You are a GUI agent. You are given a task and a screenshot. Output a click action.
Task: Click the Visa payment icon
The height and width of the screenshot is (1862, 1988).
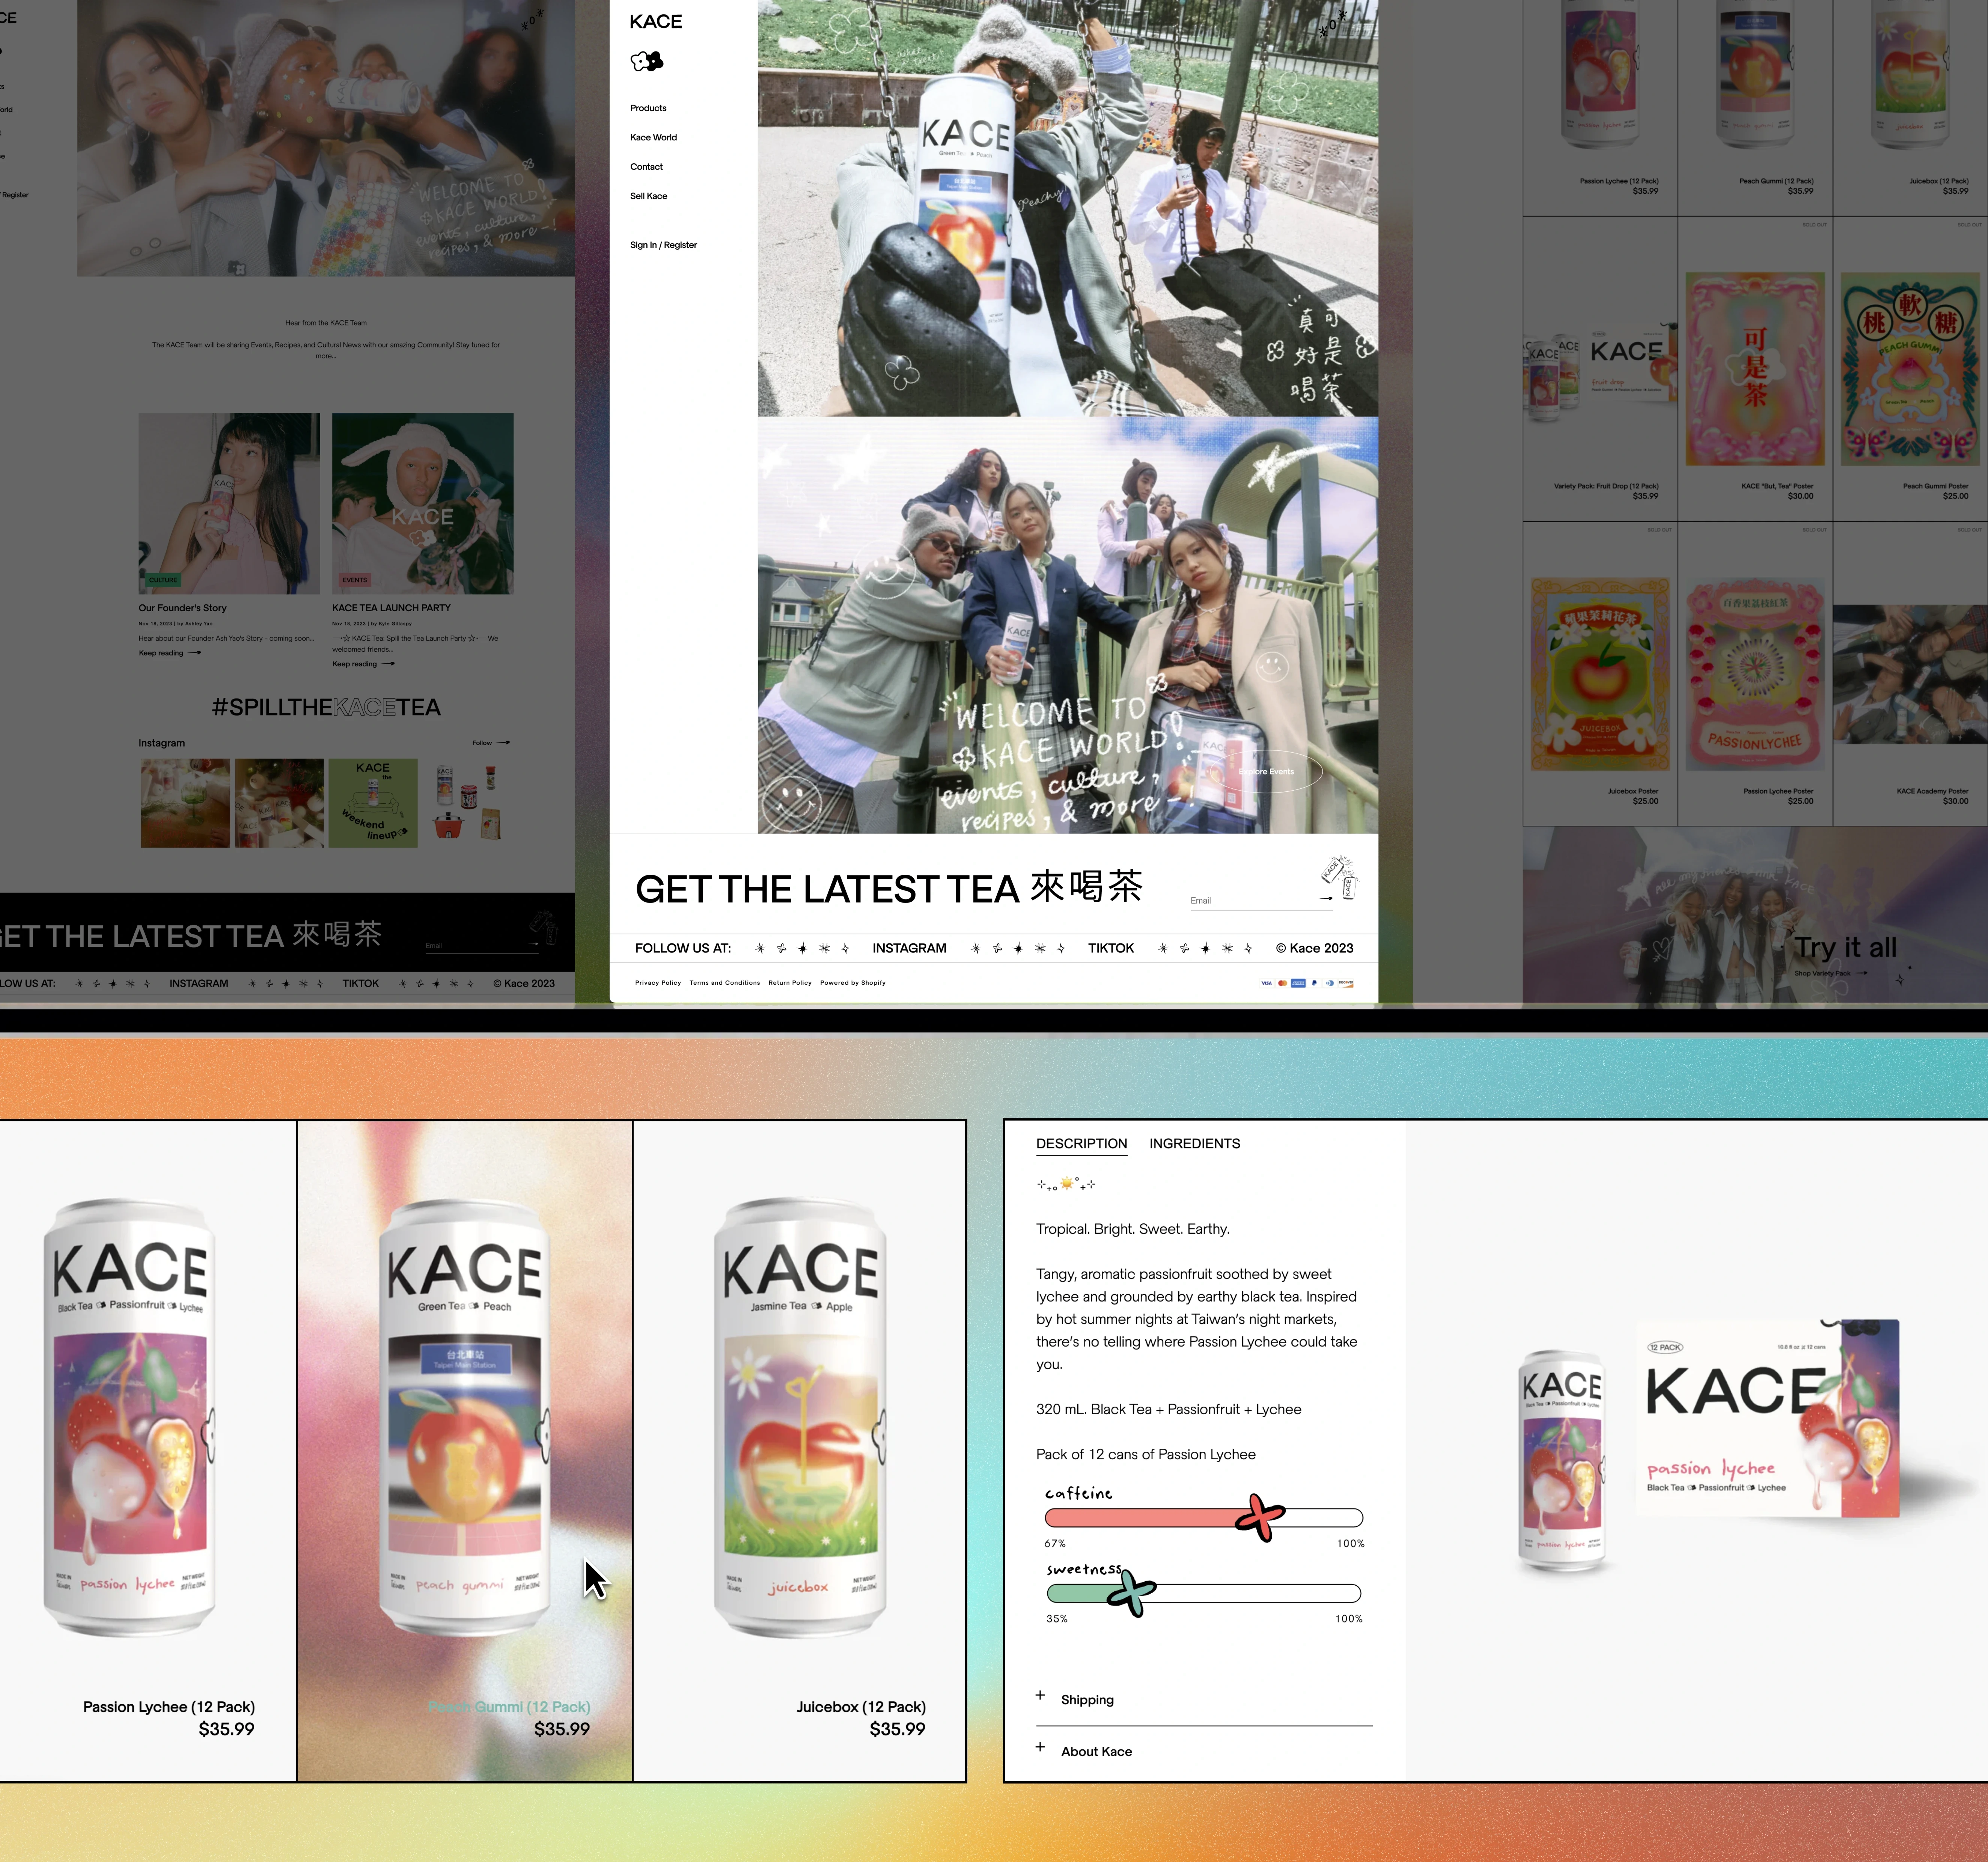(1266, 983)
